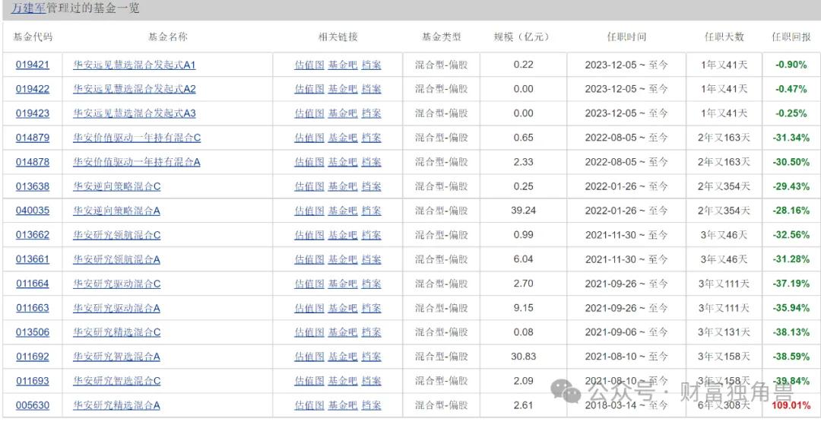Open 档案 for 华安研究领航混合A

click(371, 259)
